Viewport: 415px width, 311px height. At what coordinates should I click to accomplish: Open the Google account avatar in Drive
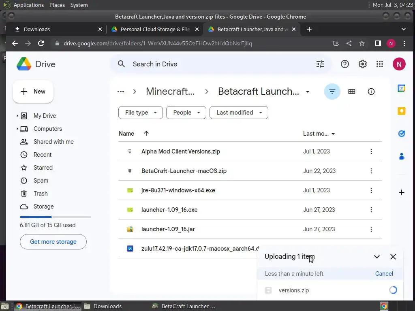(x=399, y=64)
